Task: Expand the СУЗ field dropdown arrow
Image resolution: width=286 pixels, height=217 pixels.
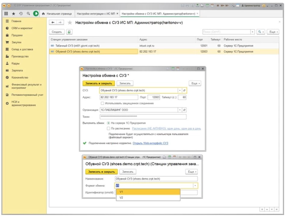Action: coord(180,90)
